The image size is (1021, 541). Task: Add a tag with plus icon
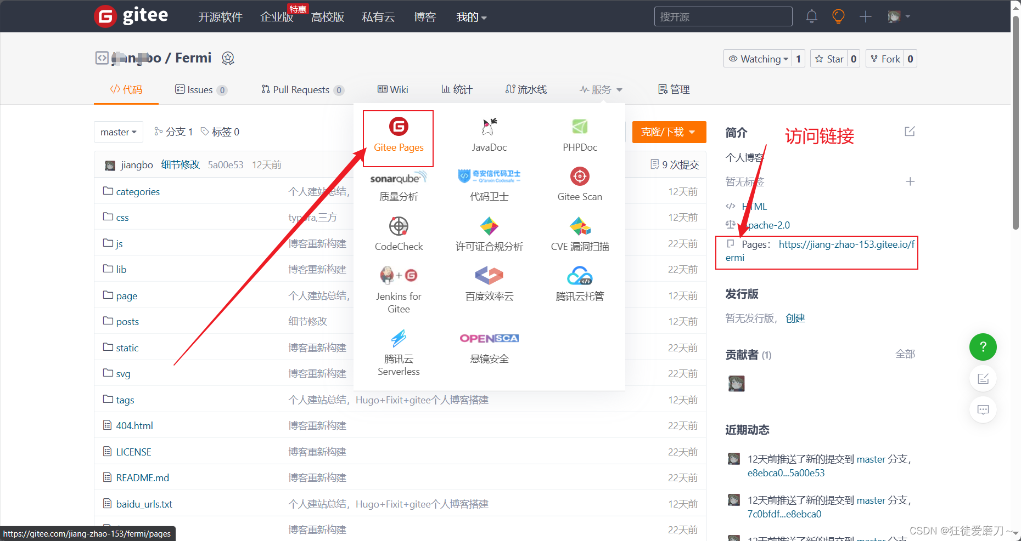(910, 181)
